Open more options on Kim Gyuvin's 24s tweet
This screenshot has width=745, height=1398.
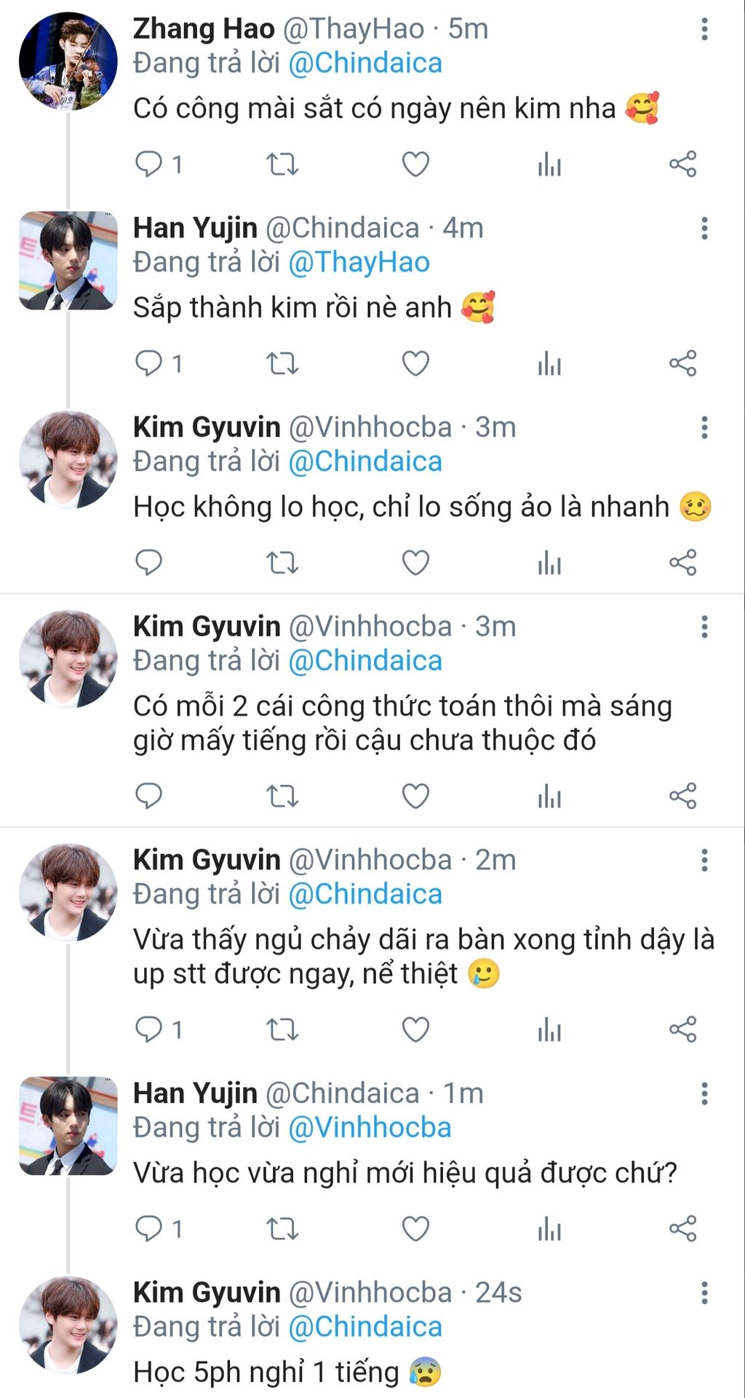pos(704,1293)
